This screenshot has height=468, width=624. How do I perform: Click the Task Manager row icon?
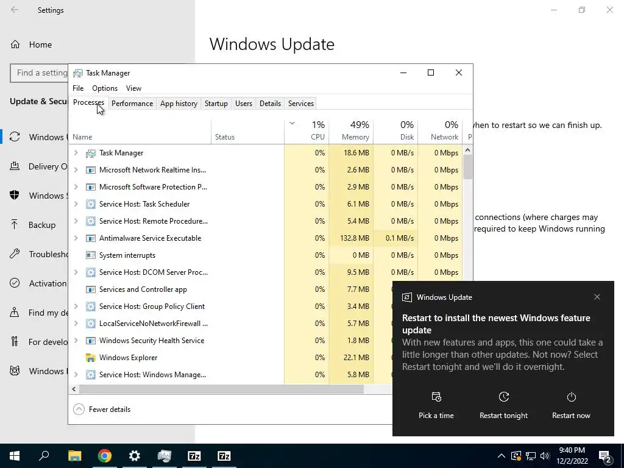point(91,153)
